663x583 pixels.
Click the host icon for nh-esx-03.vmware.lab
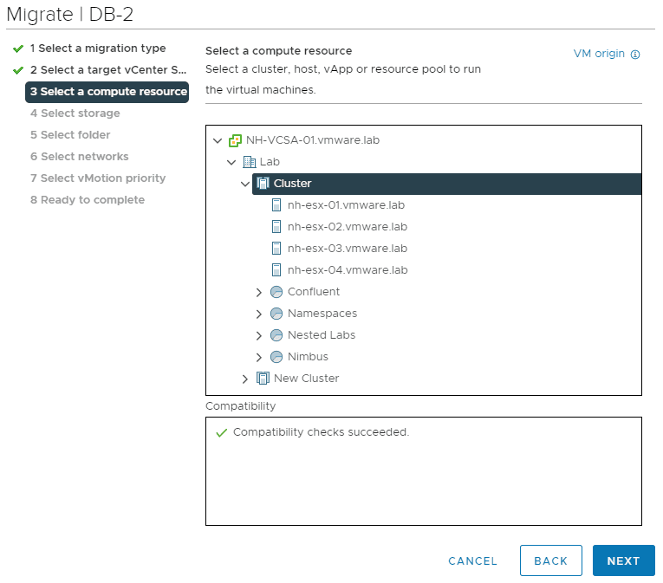pos(276,249)
